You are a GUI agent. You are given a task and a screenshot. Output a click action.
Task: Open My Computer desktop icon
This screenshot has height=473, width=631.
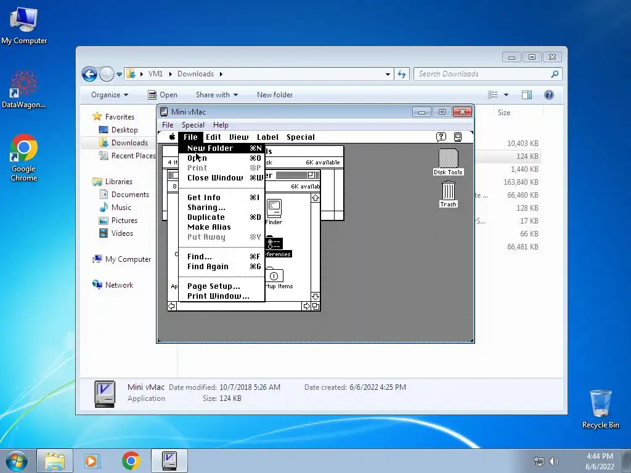[x=24, y=26]
